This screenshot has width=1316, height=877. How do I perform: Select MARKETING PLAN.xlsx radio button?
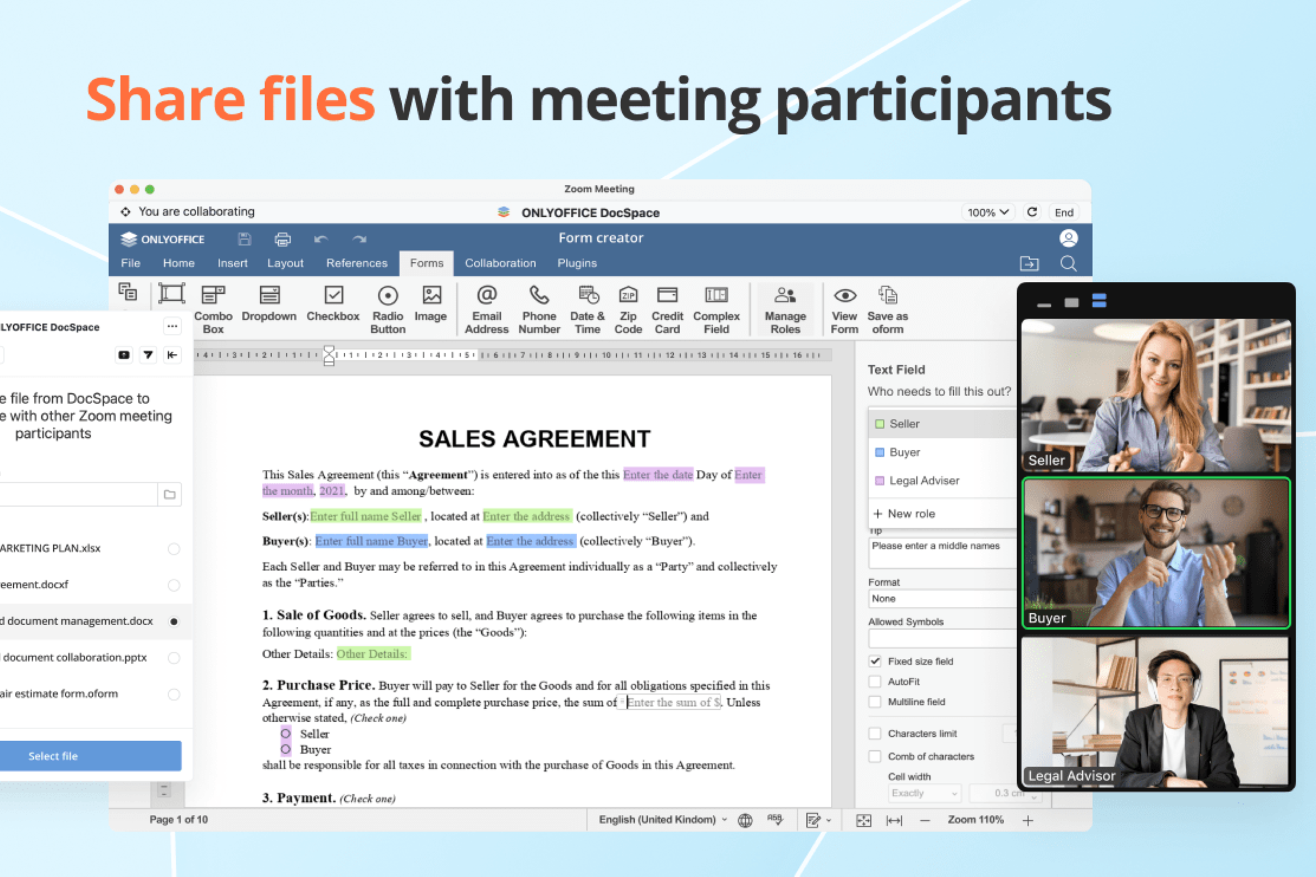(174, 549)
